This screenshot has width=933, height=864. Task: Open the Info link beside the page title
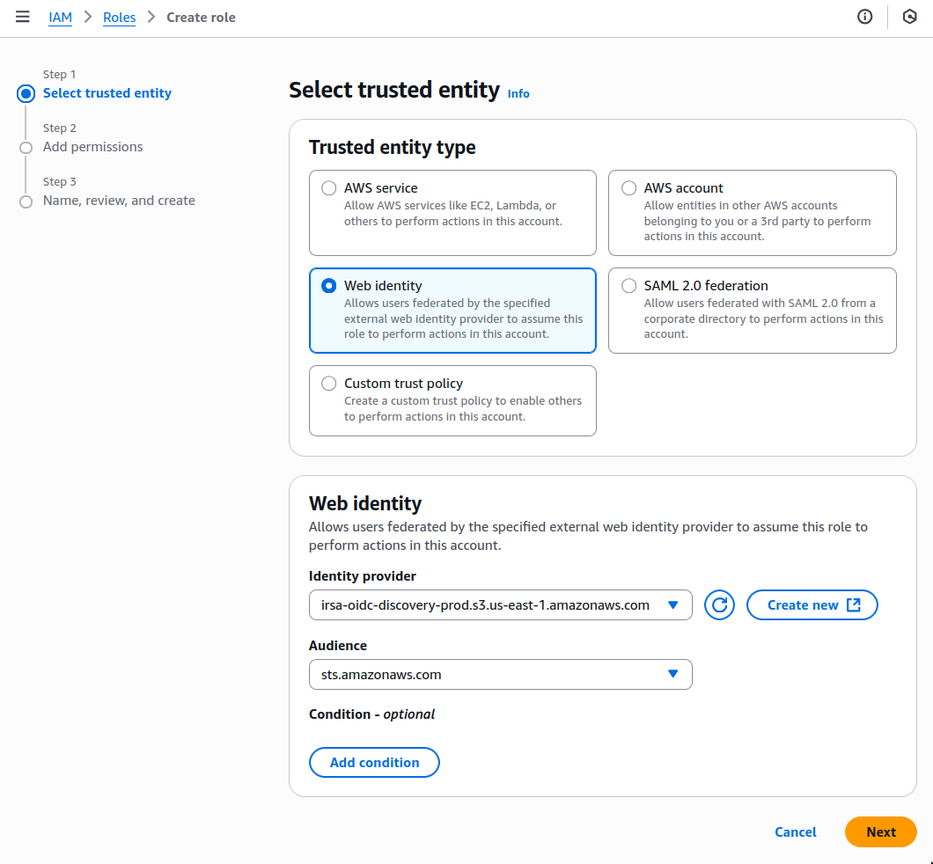[x=518, y=93]
